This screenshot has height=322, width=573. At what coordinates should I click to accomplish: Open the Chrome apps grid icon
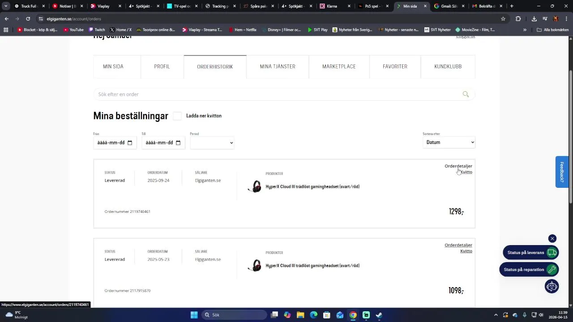point(6,30)
